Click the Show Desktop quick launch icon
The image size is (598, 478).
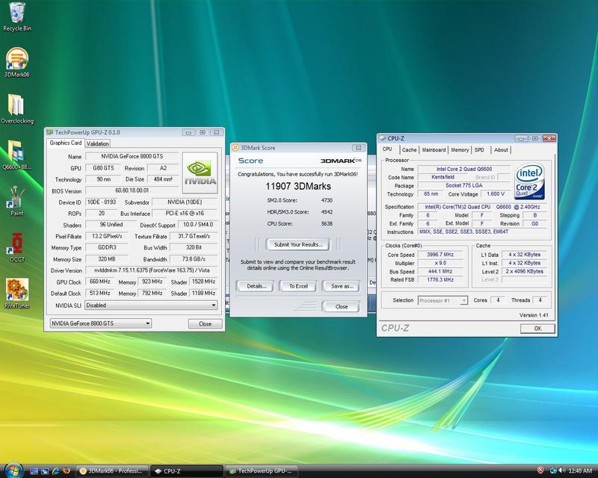[x=34, y=471]
